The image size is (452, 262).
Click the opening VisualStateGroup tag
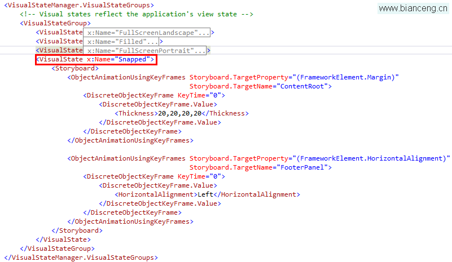pyautogui.click(x=55, y=23)
